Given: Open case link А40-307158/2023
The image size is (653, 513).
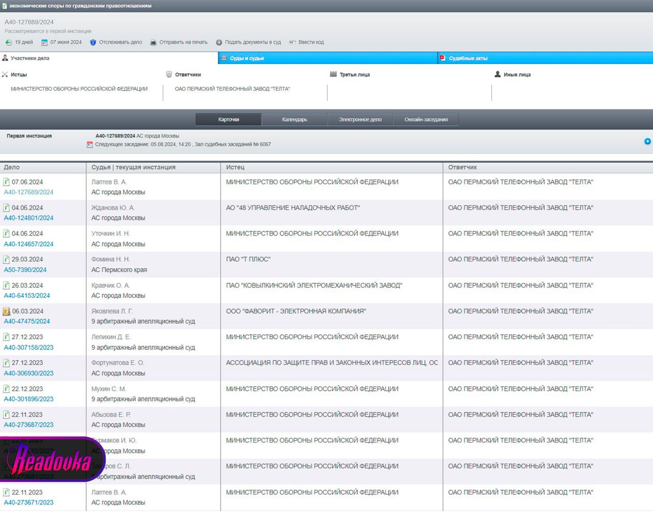Looking at the screenshot, I should pos(29,347).
